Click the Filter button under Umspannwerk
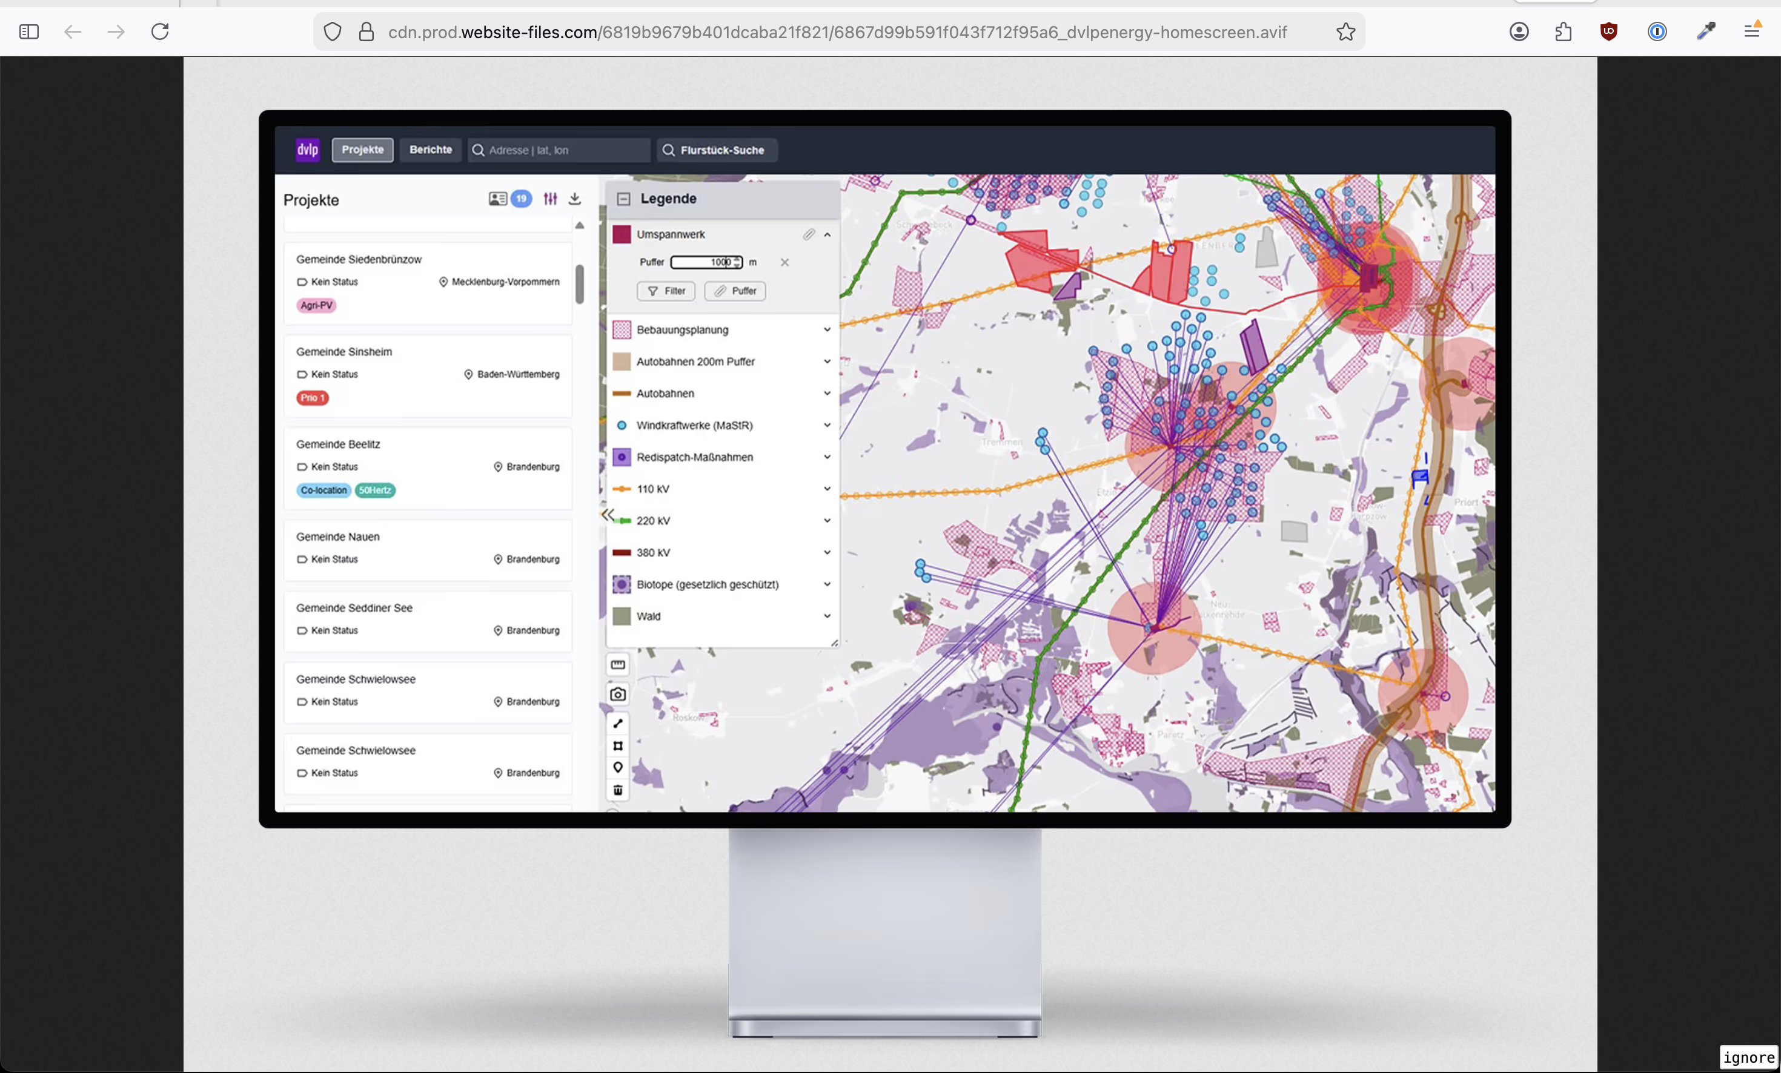1781x1073 pixels. pyautogui.click(x=666, y=291)
